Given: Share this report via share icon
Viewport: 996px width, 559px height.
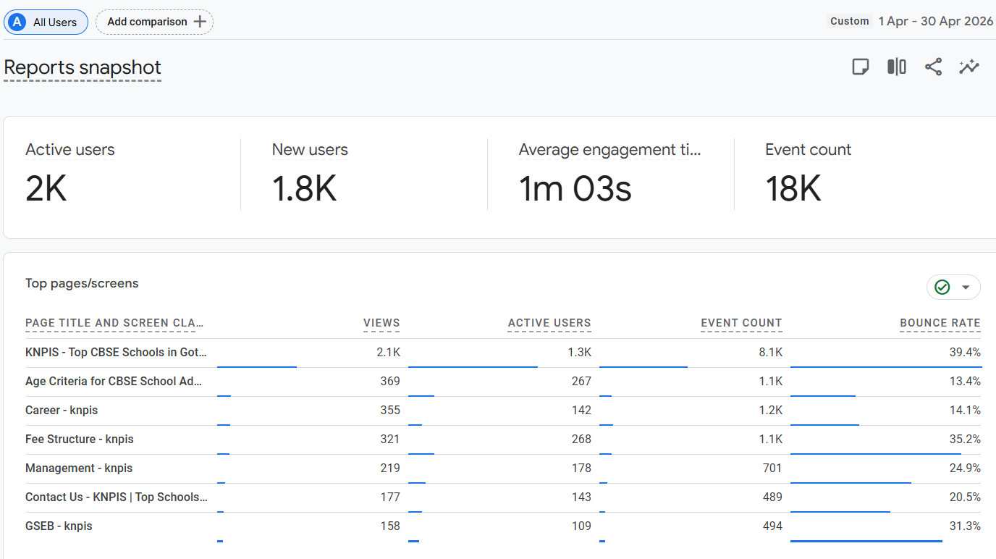Looking at the screenshot, I should (x=933, y=67).
